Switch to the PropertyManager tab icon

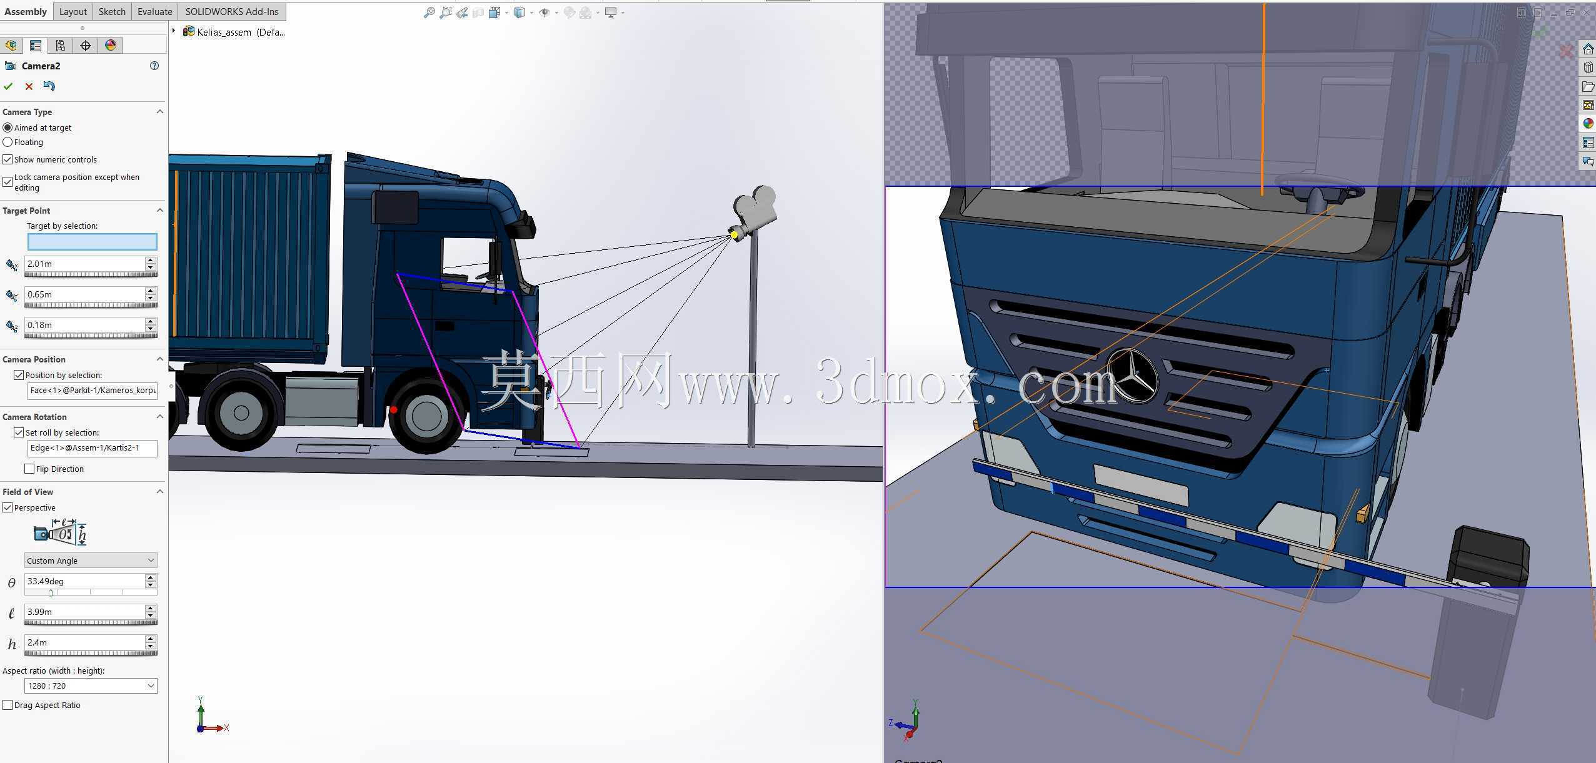coord(36,46)
